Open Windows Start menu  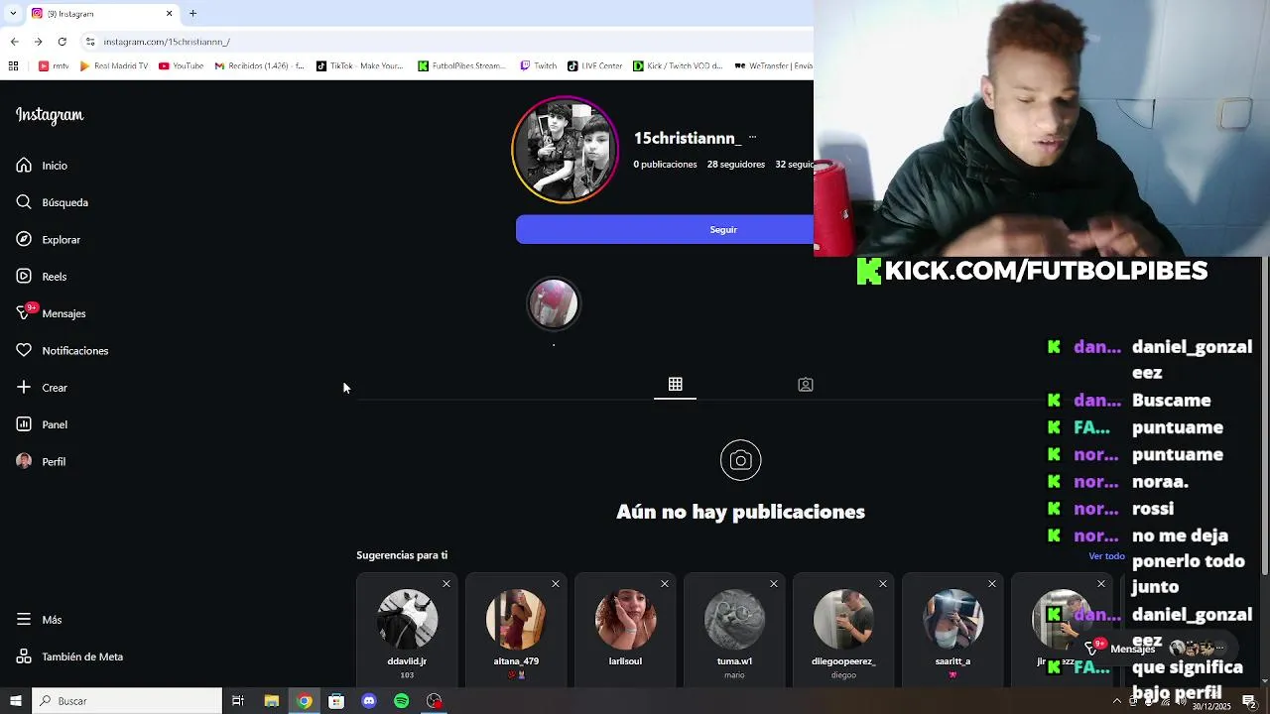pos(16,701)
